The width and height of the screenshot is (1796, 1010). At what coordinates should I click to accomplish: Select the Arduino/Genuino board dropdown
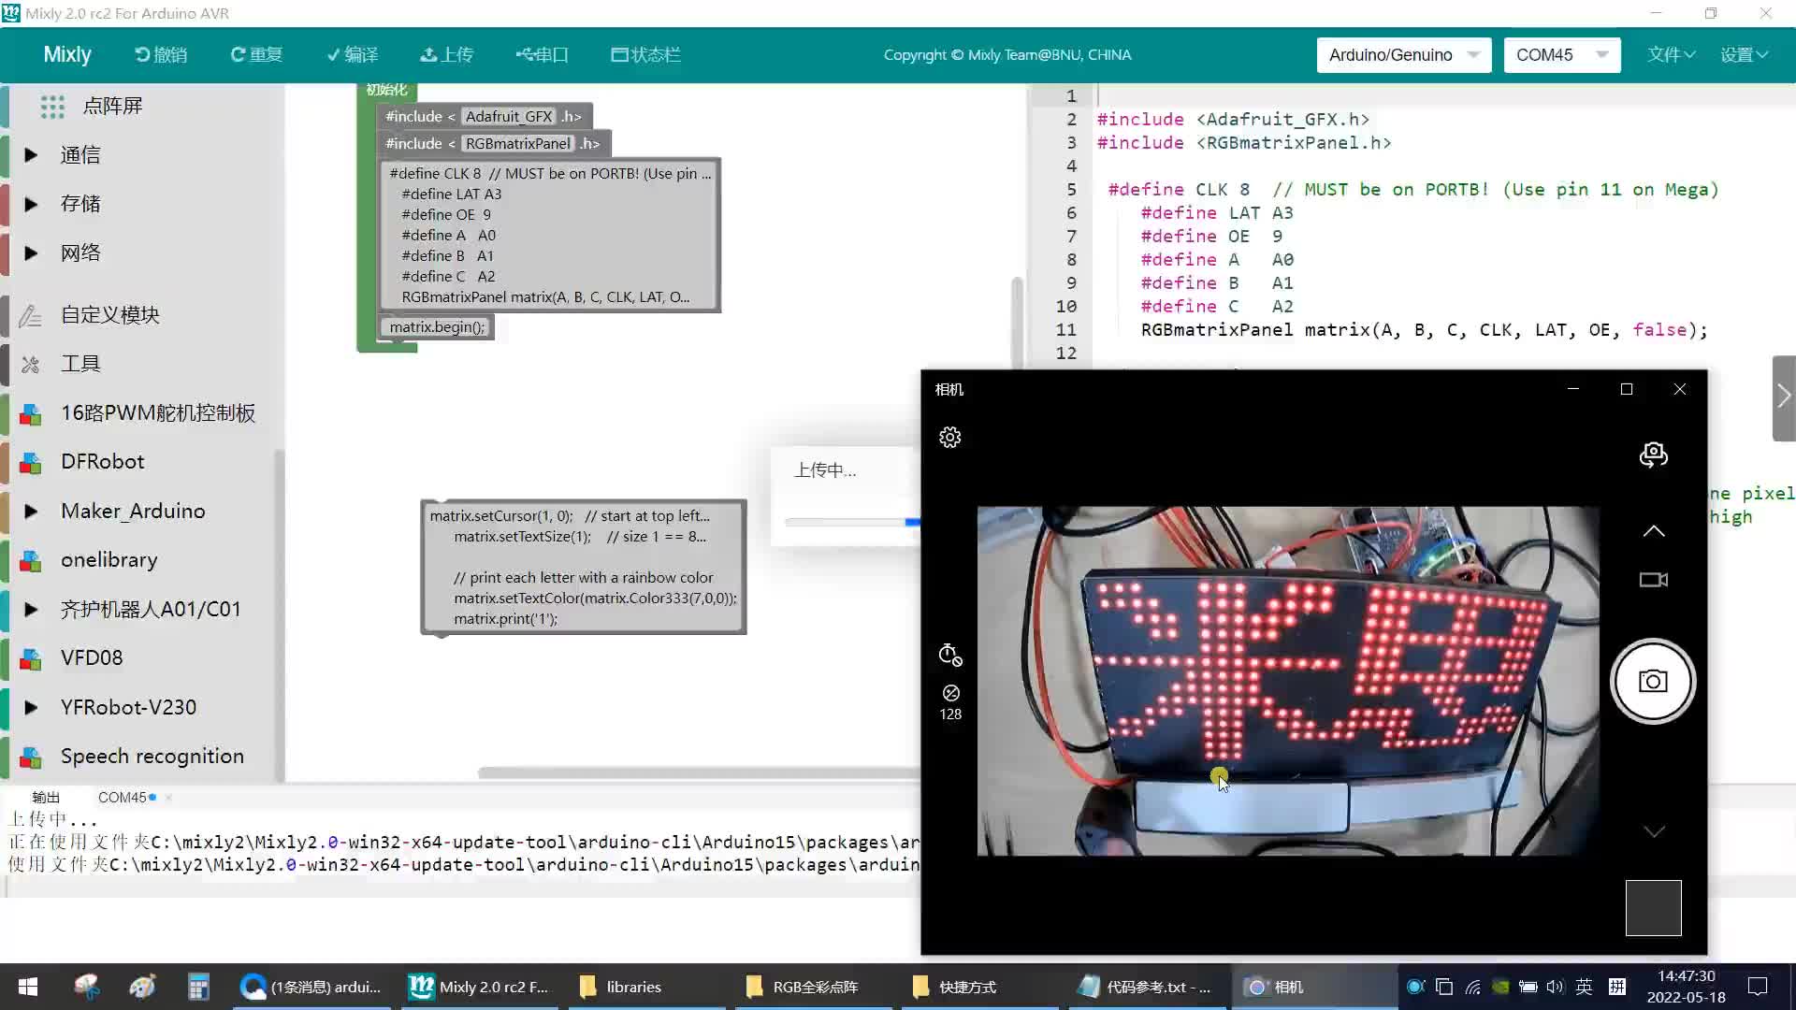click(x=1404, y=54)
